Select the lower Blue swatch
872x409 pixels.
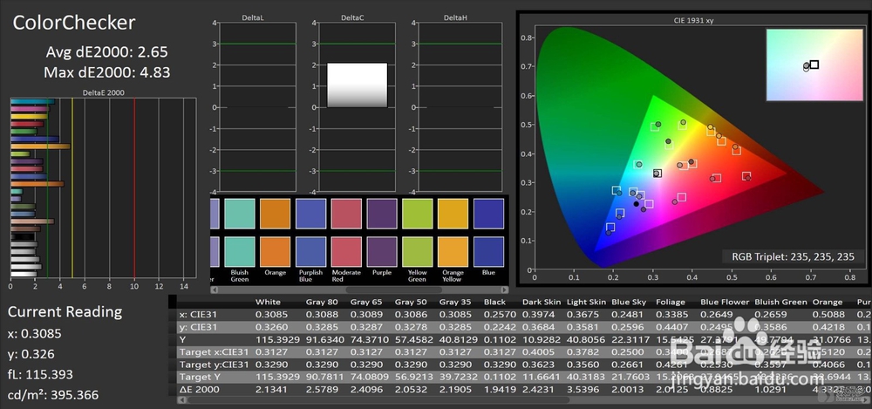click(x=489, y=251)
